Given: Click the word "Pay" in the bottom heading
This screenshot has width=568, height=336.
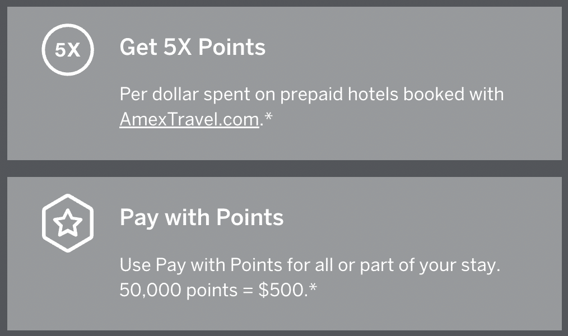Looking at the screenshot, I should 138,217.
